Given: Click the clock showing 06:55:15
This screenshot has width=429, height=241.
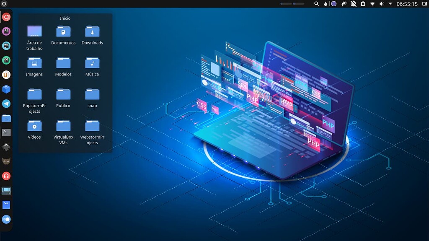Looking at the screenshot, I should click(407, 4).
